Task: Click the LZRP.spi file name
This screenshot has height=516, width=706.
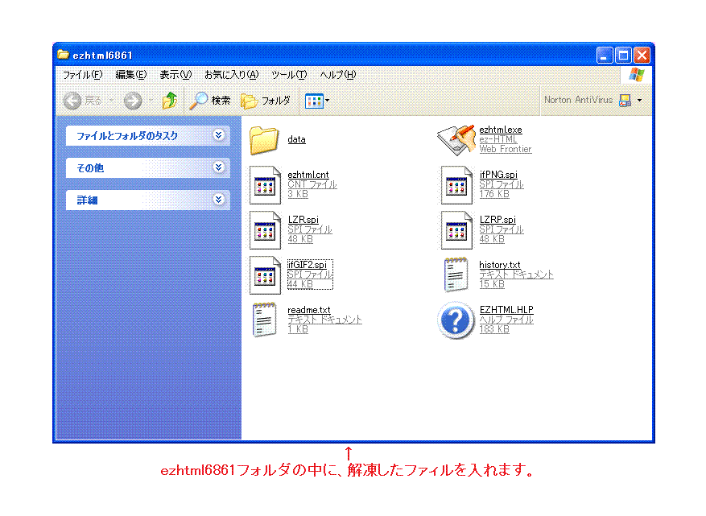Action: [x=498, y=220]
